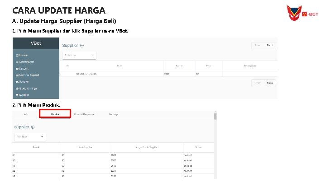The height and width of the screenshot is (183, 326).
Task: Select the Deposit icon in the sidebar
Action: pyautogui.click(x=17, y=69)
